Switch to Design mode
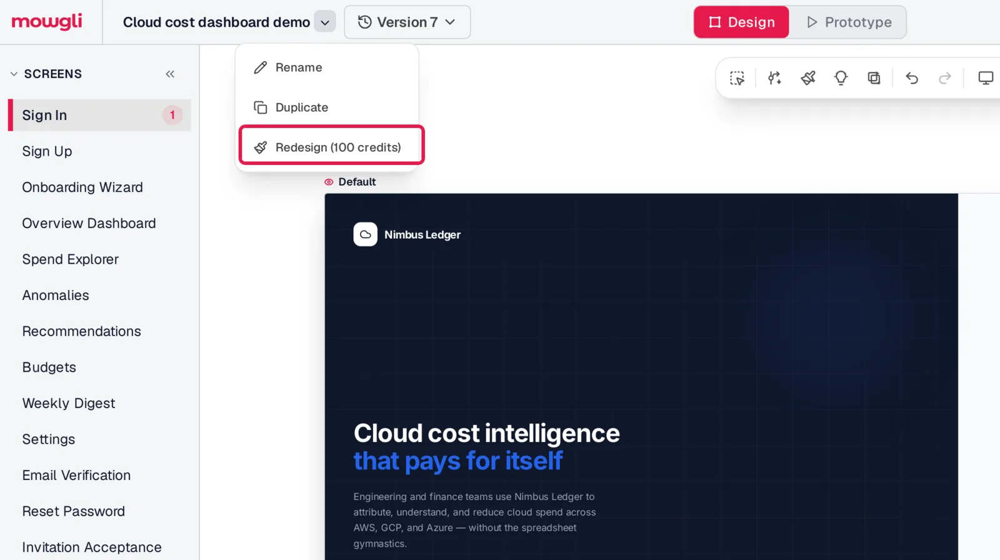This screenshot has width=1000, height=560. pyautogui.click(x=741, y=22)
